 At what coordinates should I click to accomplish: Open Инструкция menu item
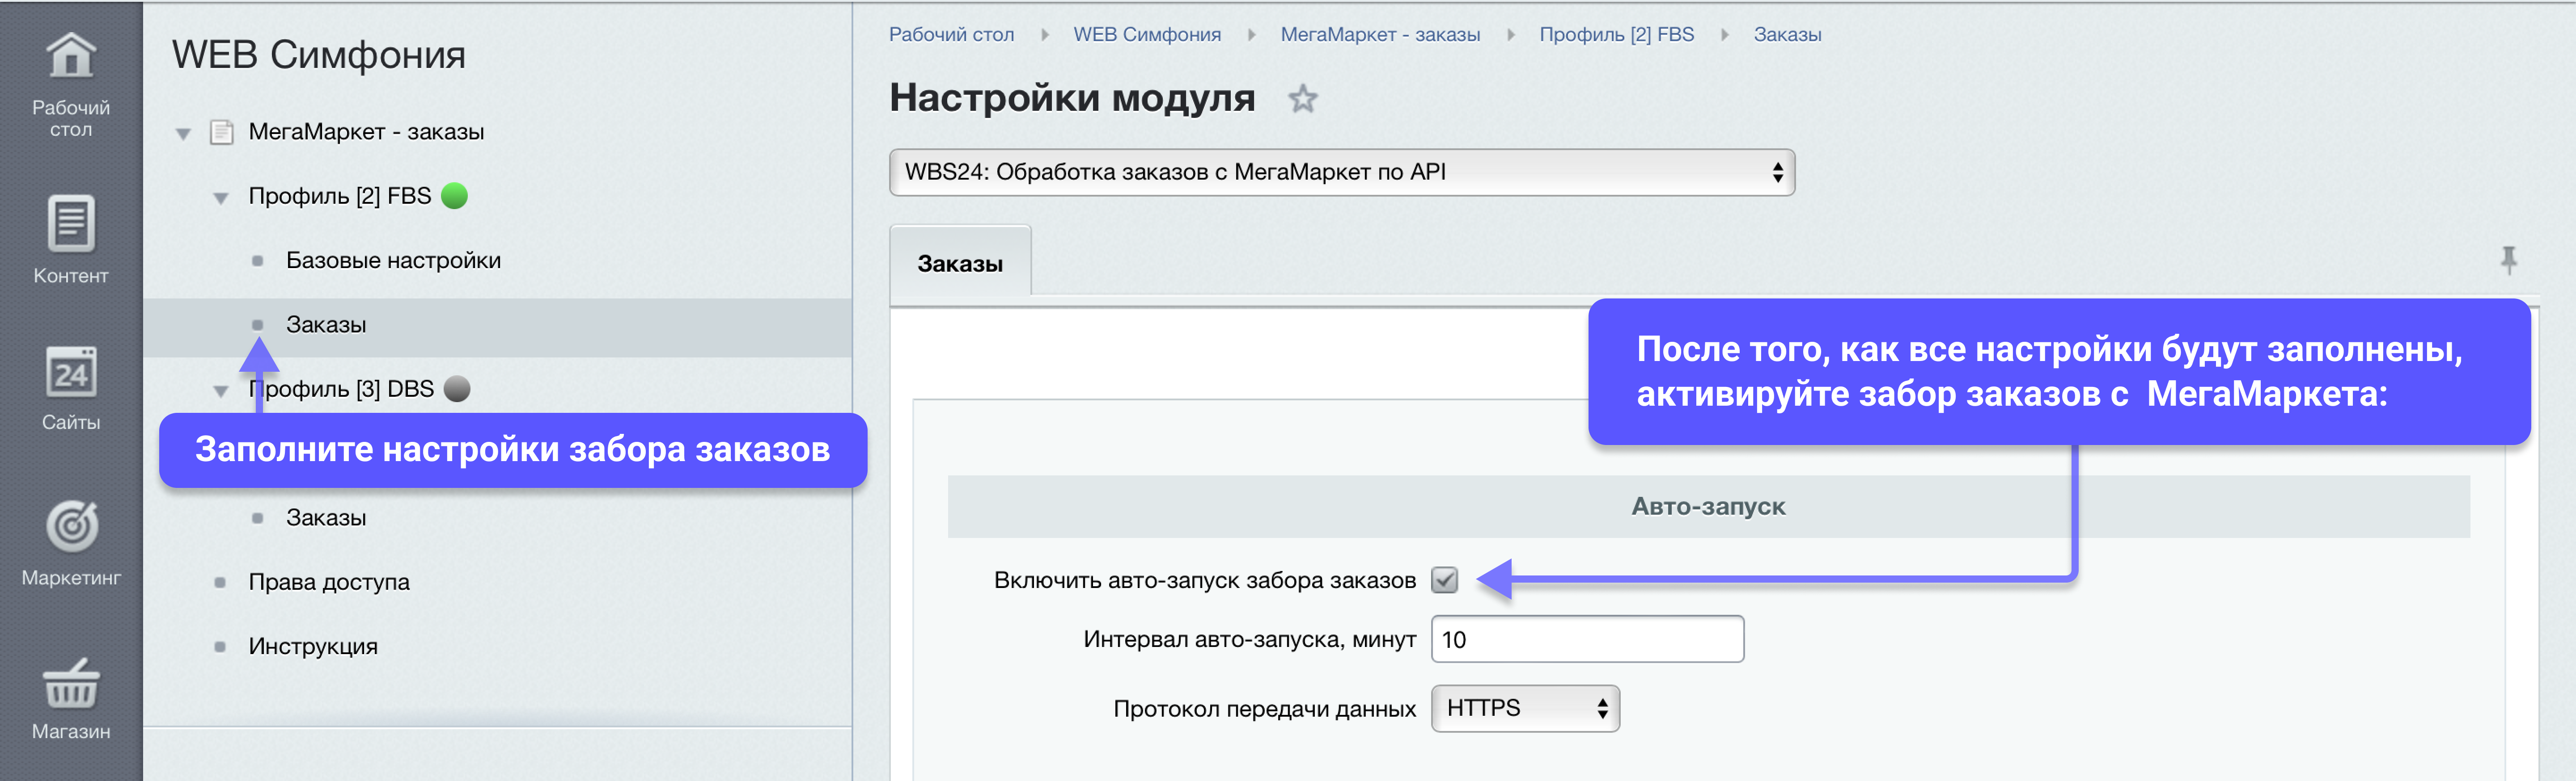(x=313, y=646)
